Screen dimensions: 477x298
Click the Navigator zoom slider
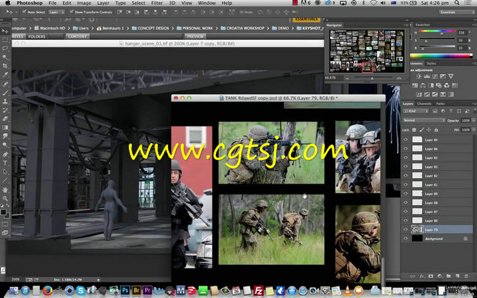click(x=373, y=78)
